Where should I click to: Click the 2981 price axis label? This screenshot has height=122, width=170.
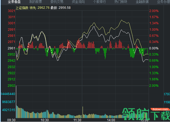click(x=11, y=36)
